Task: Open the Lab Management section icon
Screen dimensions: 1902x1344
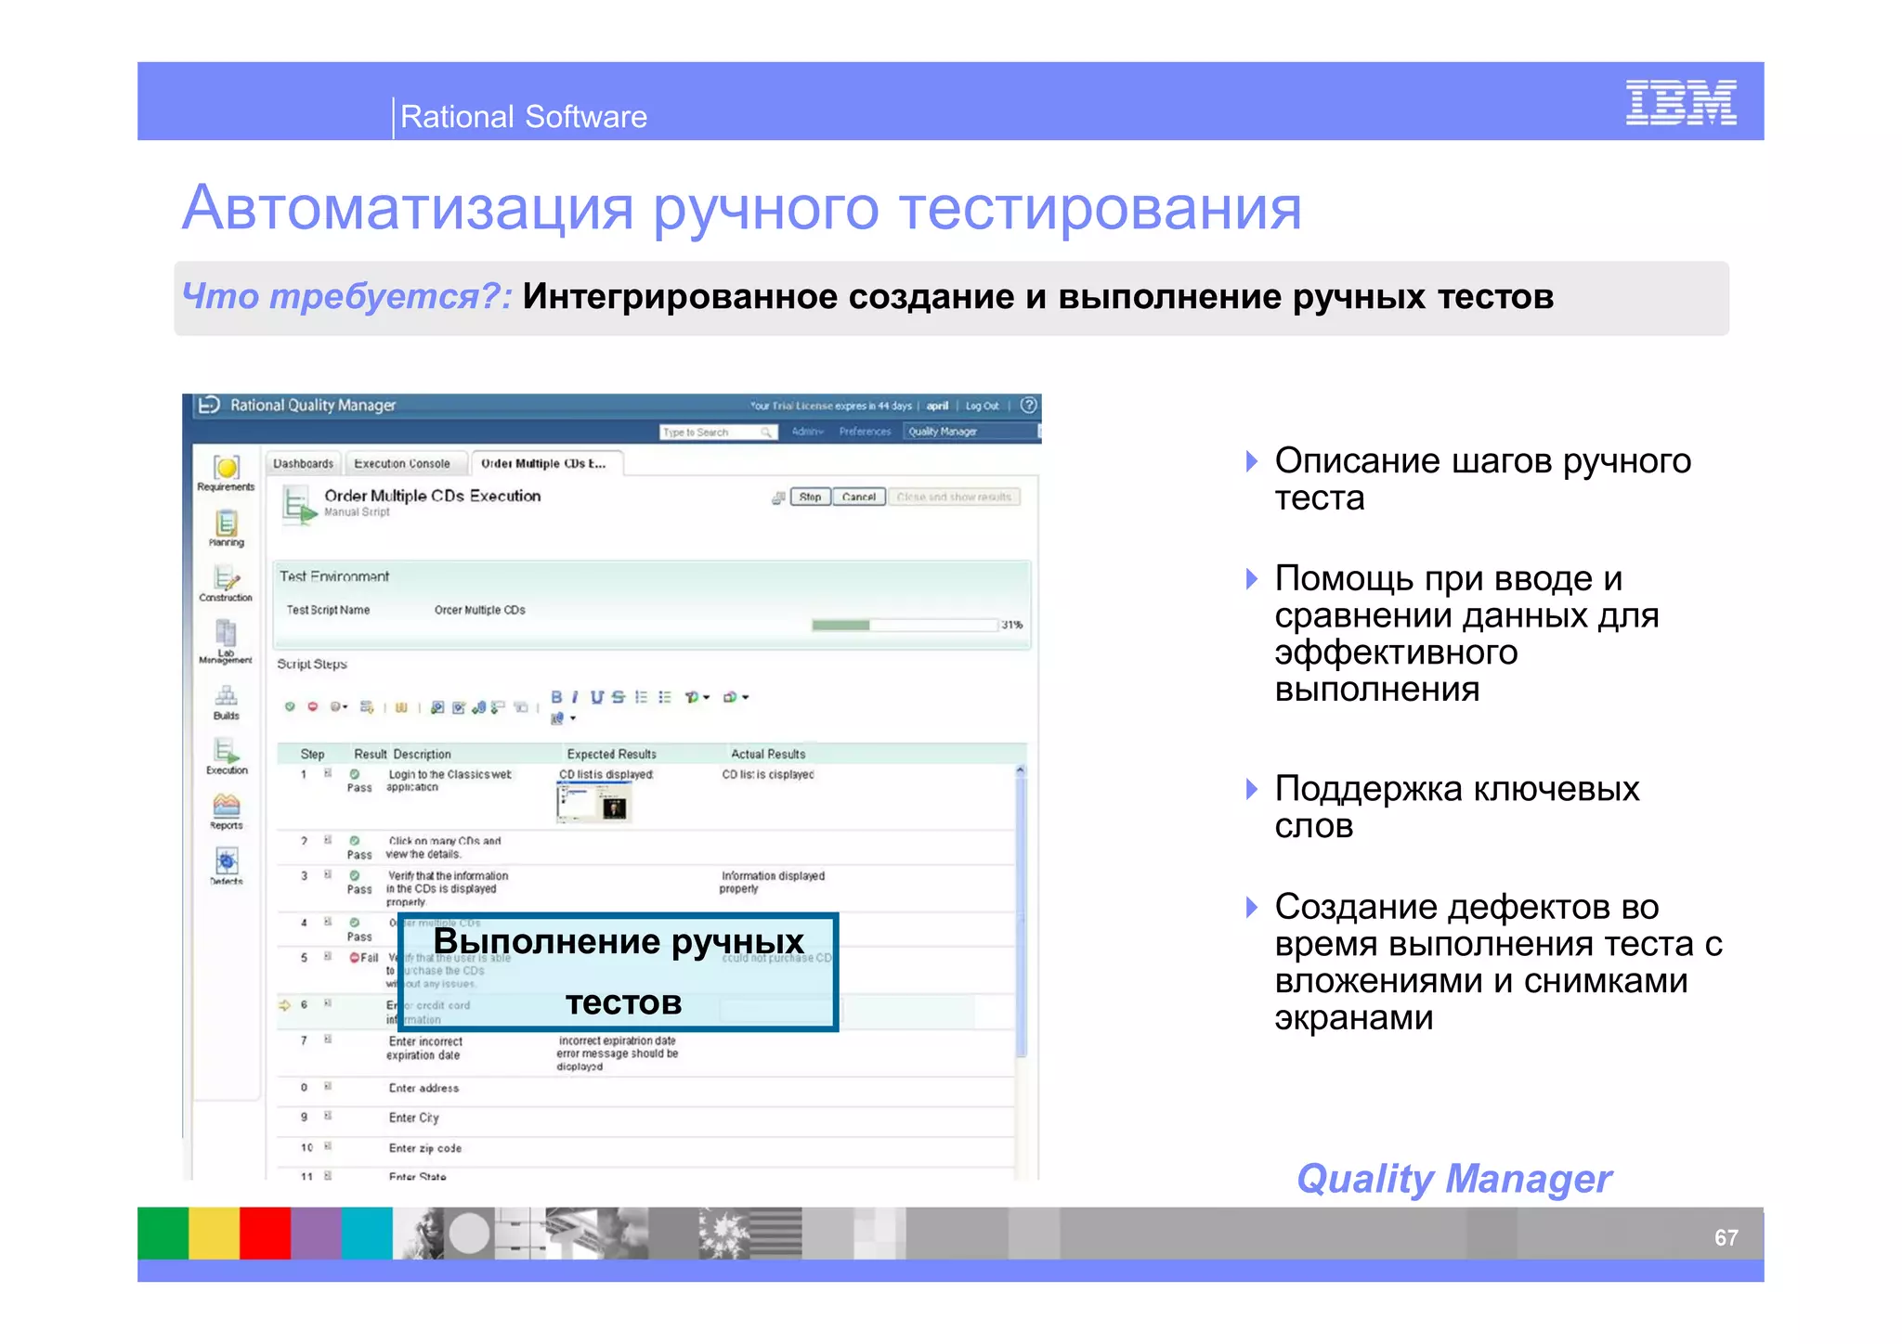Action: 226,634
